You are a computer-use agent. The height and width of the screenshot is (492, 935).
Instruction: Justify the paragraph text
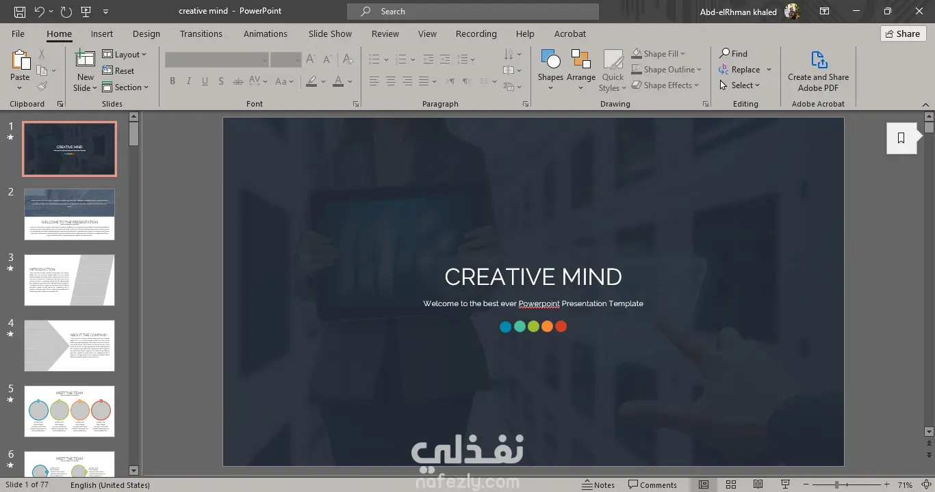(424, 81)
